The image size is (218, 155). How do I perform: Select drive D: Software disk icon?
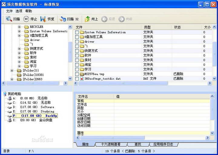coord(10,107)
